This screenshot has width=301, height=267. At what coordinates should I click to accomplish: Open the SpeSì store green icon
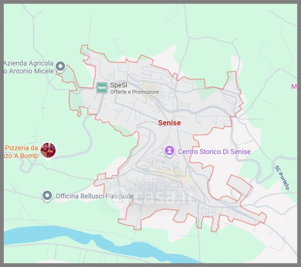102,88
